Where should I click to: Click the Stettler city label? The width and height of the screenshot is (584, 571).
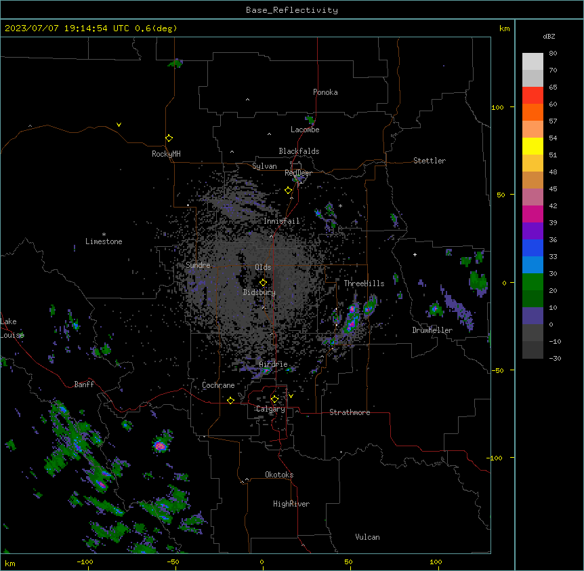click(430, 161)
